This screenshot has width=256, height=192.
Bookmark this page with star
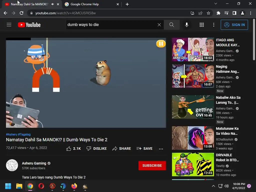tap(208, 13)
